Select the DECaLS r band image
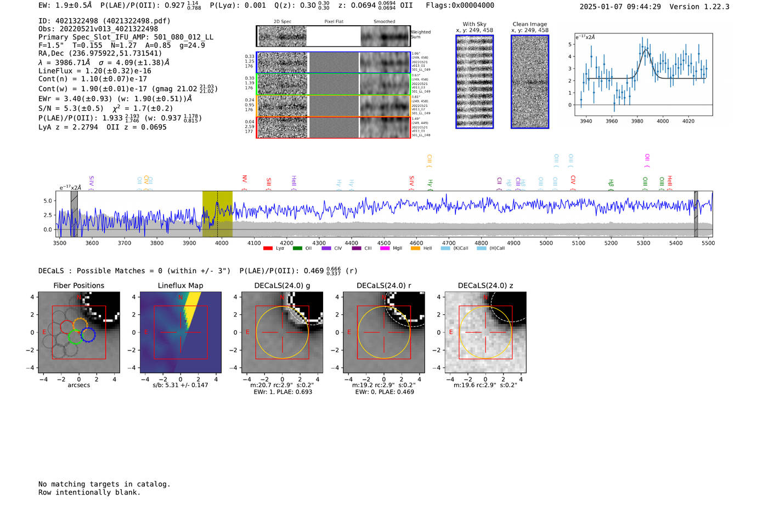This screenshot has height=522, width=768. click(383, 332)
